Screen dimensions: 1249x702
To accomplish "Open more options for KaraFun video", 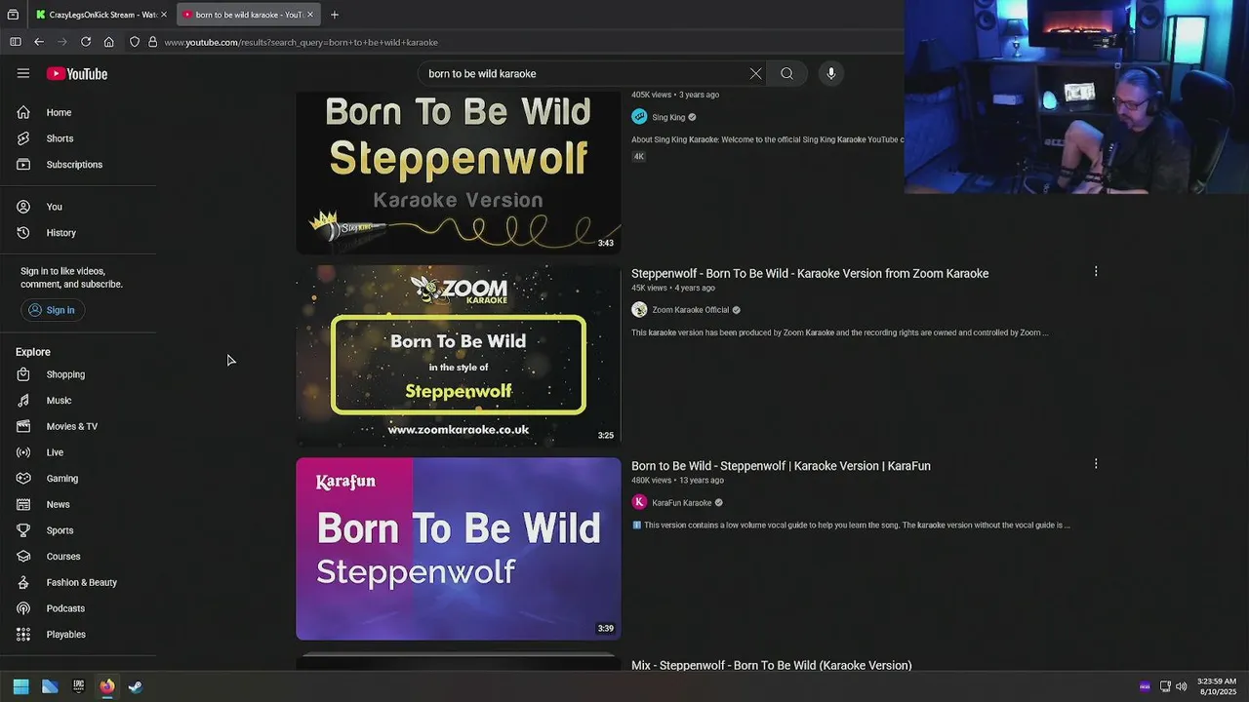I will pos(1096,464).
